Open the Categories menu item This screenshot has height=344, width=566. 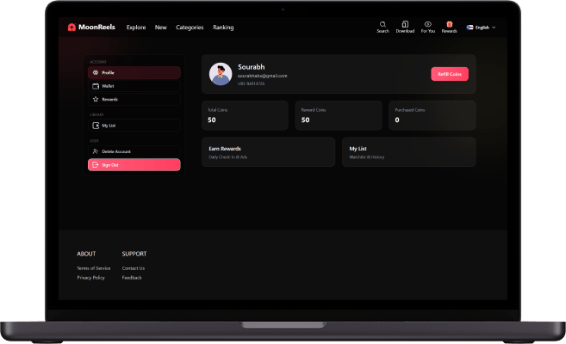click(x=190, y=28)
